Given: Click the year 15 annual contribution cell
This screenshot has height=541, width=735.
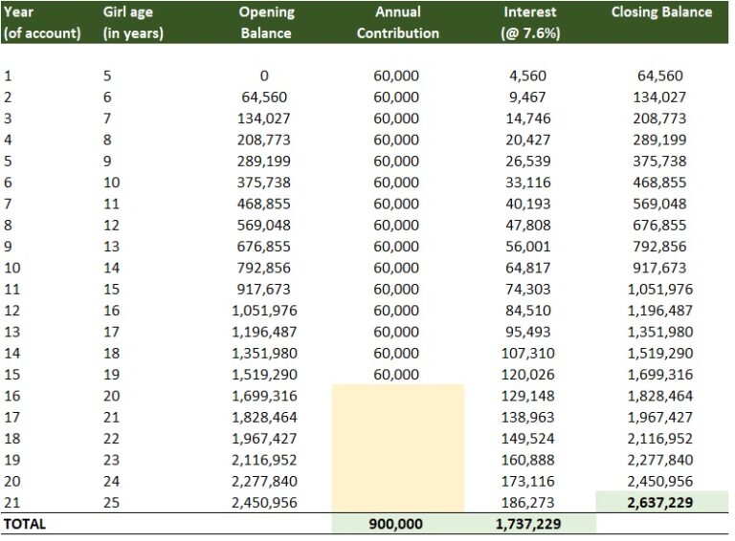Looking at the screenshot, I should coord(397,374).
